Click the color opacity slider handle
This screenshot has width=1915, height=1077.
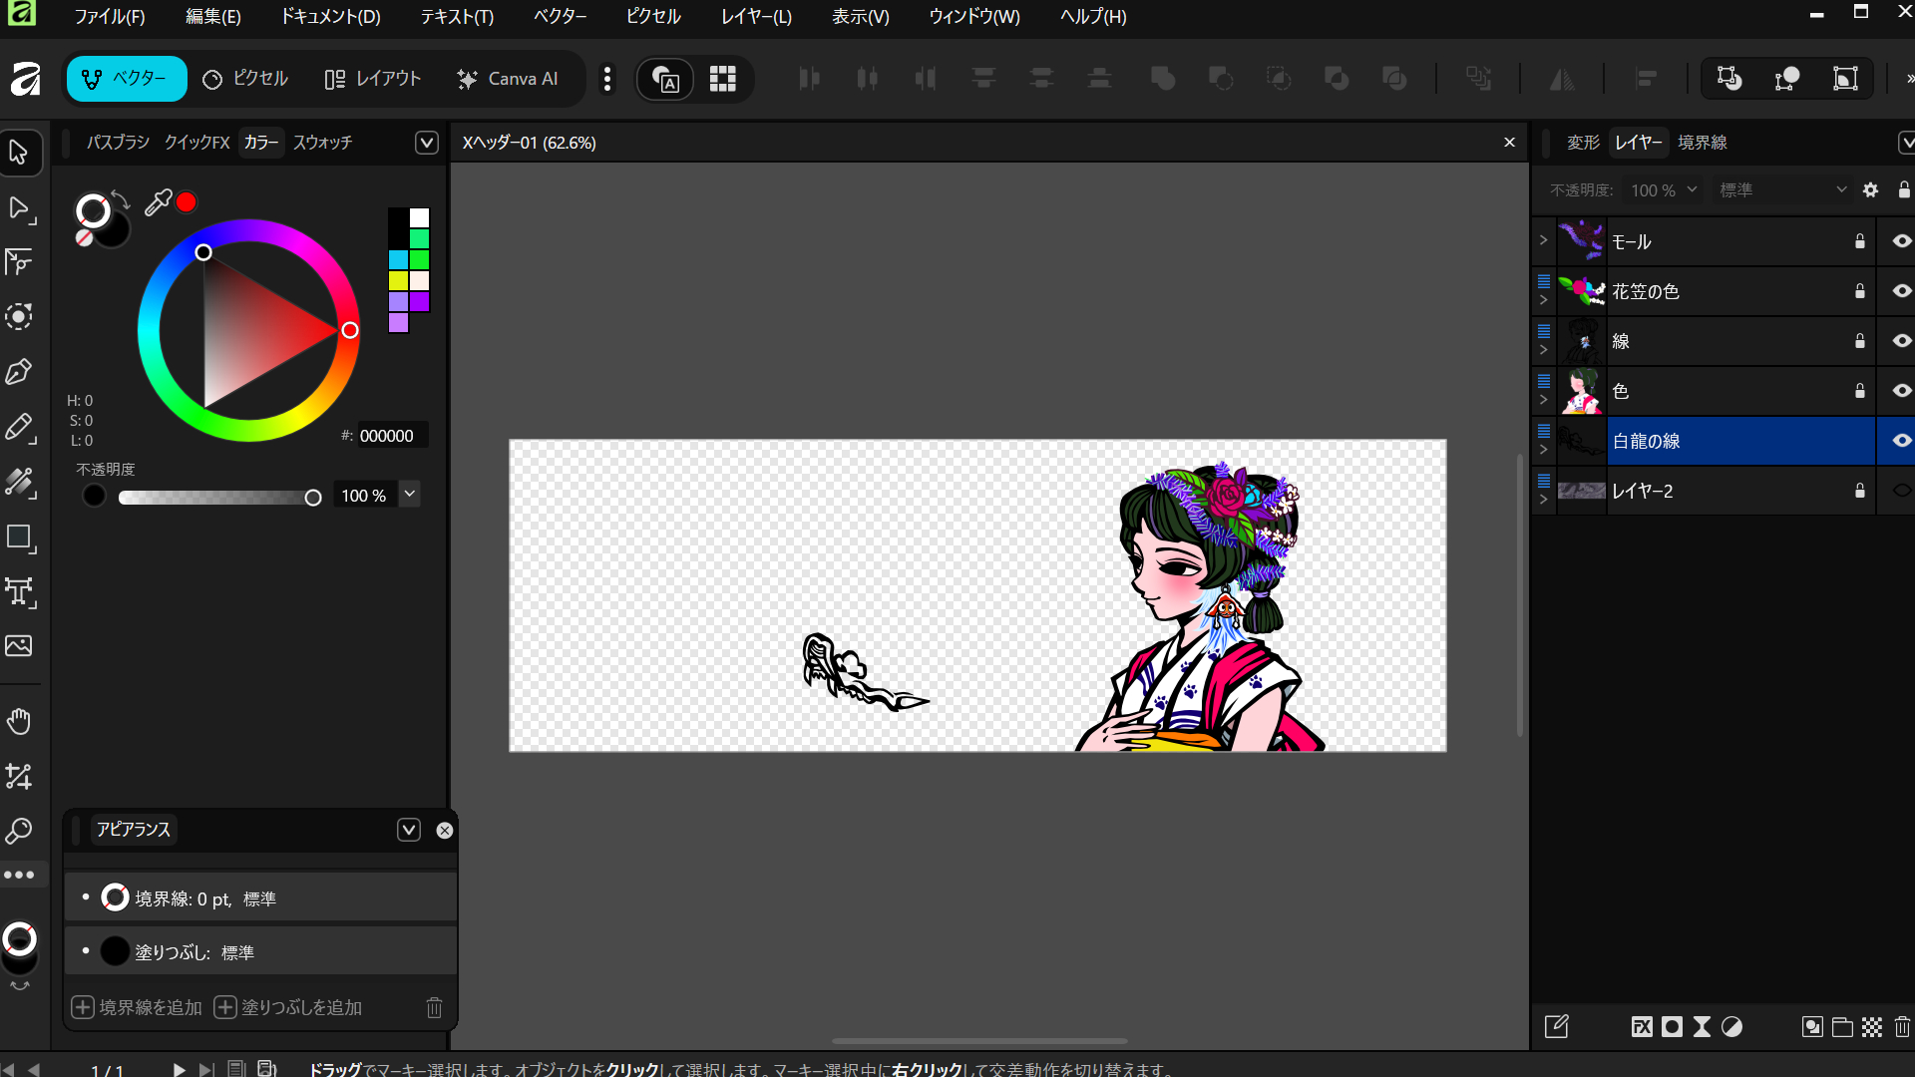click(313, 498)
